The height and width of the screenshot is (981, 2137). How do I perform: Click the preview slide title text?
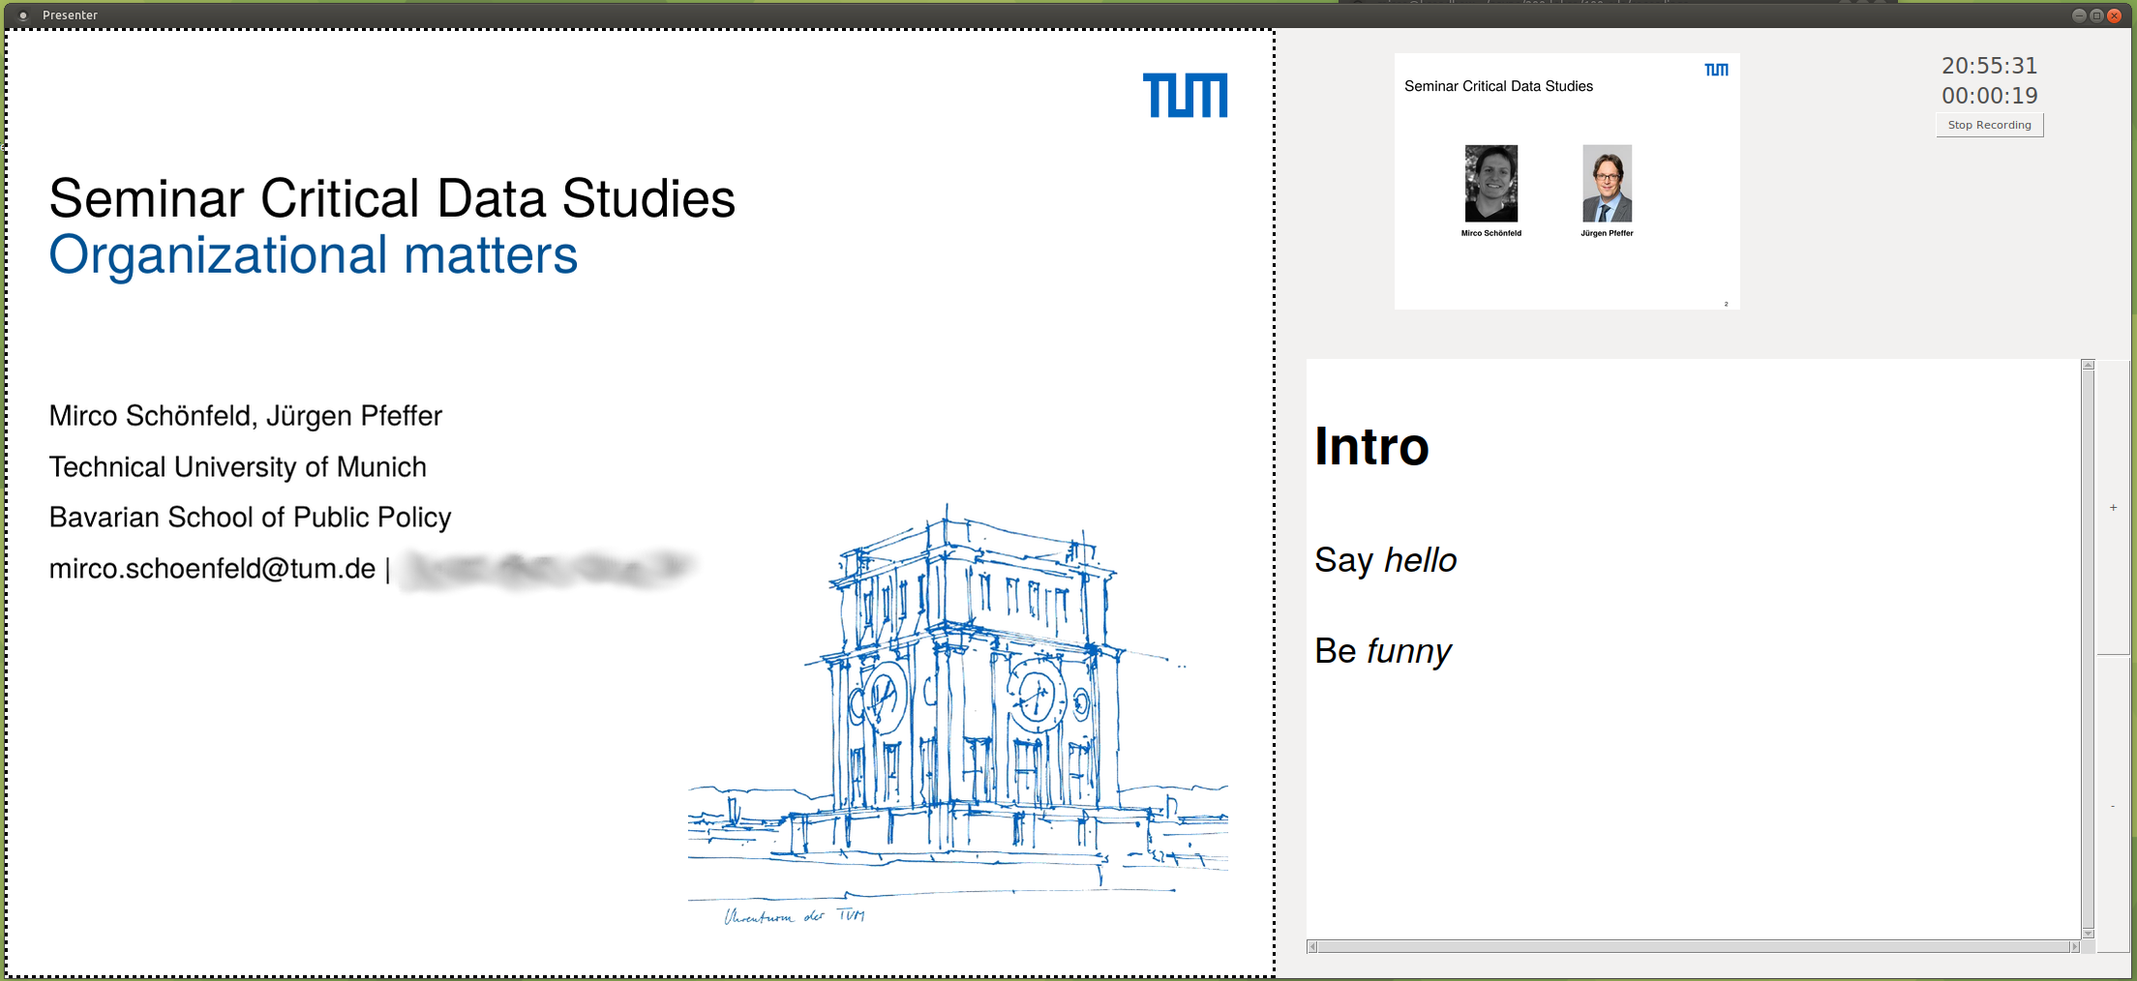tap(1498, 86)
